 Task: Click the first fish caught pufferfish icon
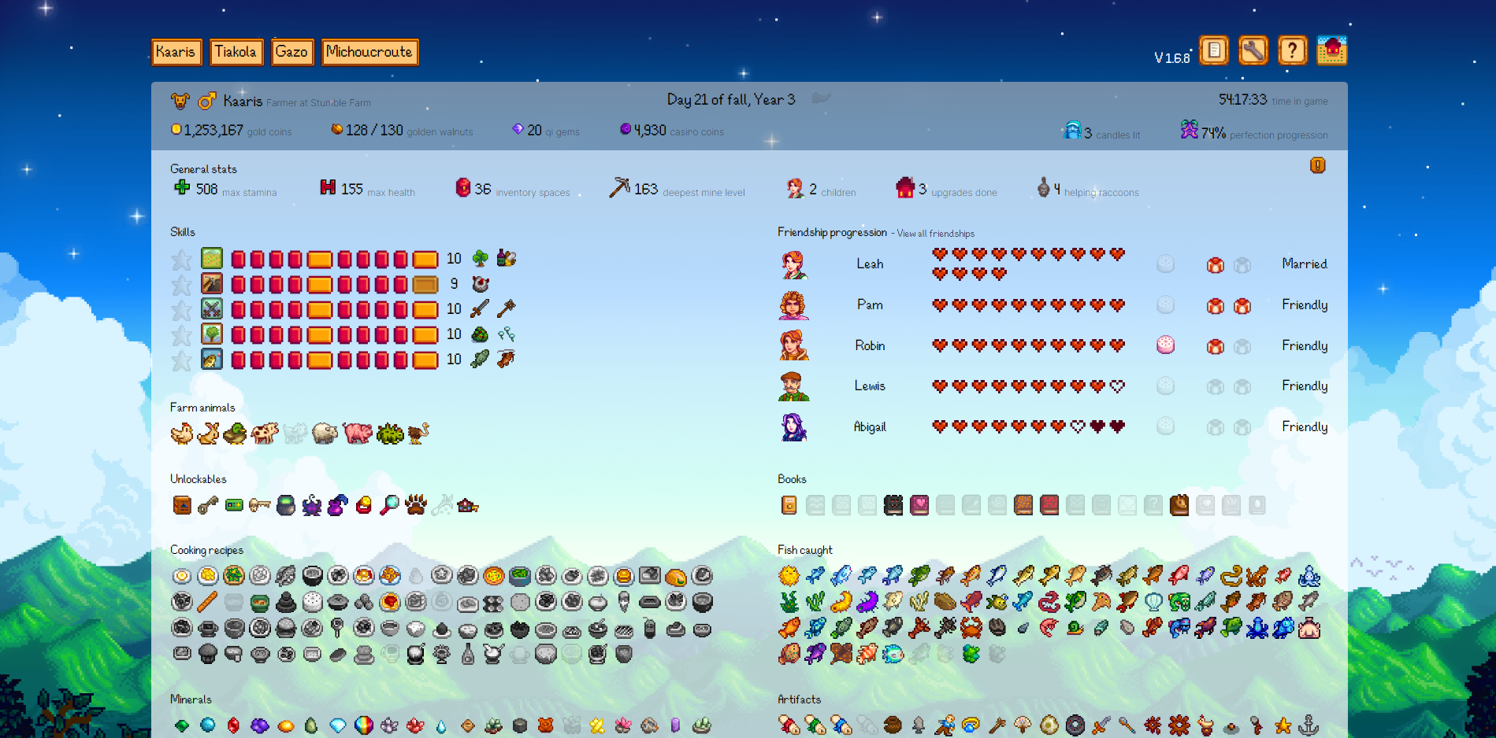789,576
